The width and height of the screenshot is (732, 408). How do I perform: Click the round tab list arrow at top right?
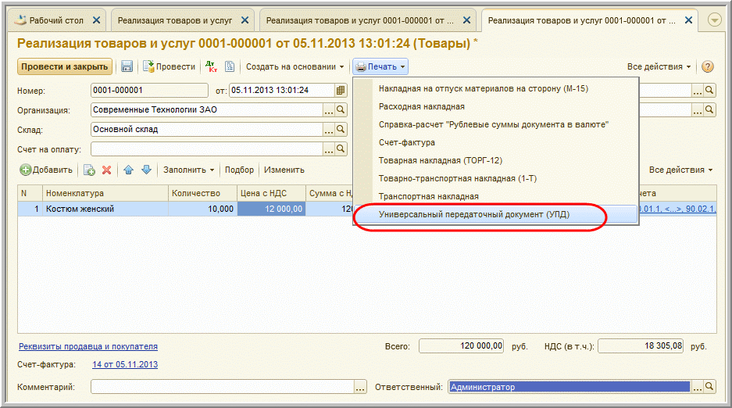[715, 20]
